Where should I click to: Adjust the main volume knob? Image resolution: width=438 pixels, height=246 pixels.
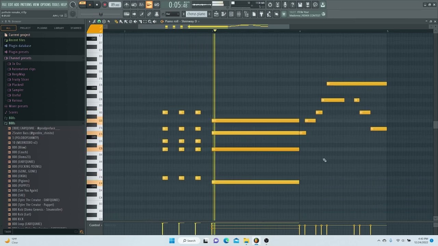point(73,5)
